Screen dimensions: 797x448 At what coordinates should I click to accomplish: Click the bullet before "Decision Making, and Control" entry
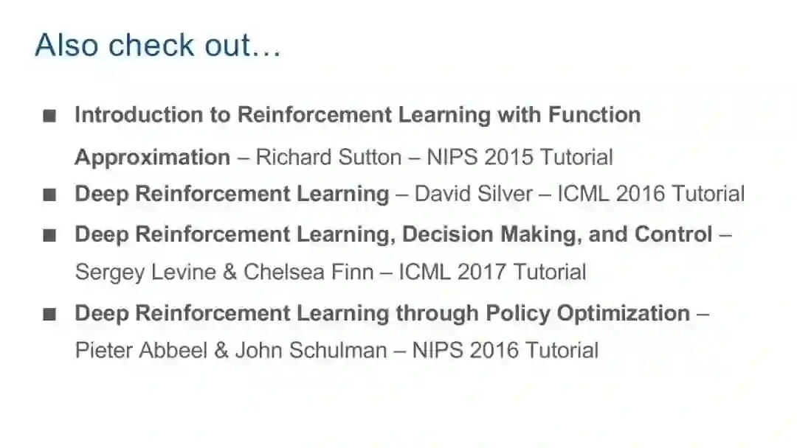point(49,236)
